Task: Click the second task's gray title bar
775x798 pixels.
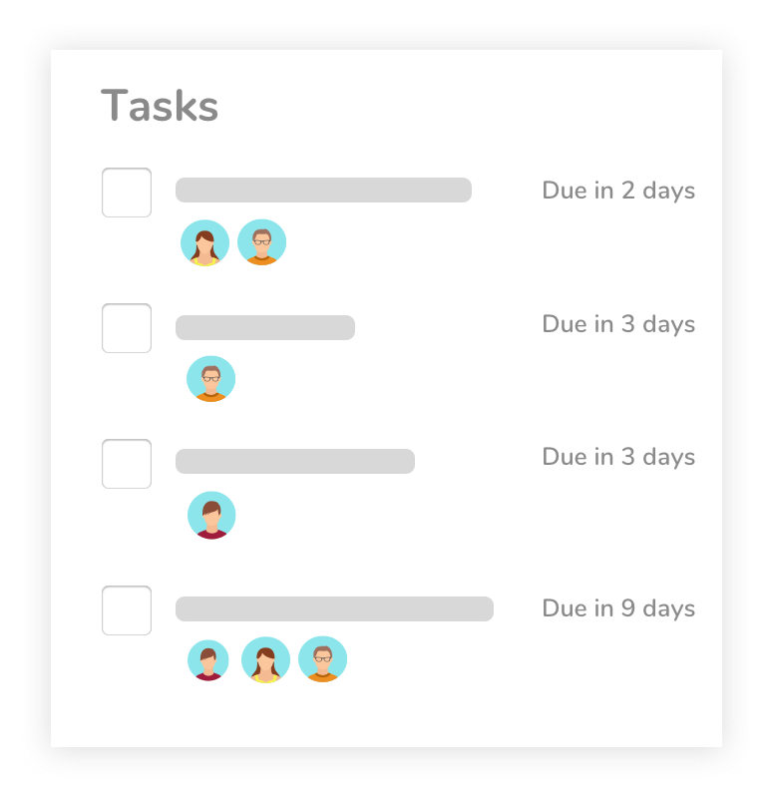Action: click(x=265, y=327)
